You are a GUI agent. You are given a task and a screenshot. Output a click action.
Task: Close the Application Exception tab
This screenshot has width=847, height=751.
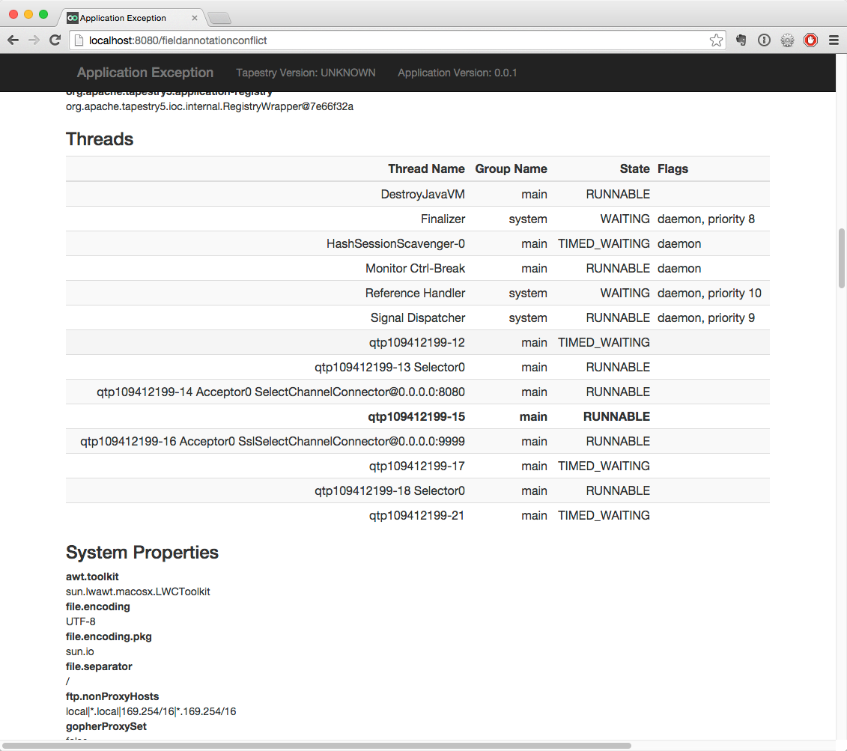click(x=195, y=18)
